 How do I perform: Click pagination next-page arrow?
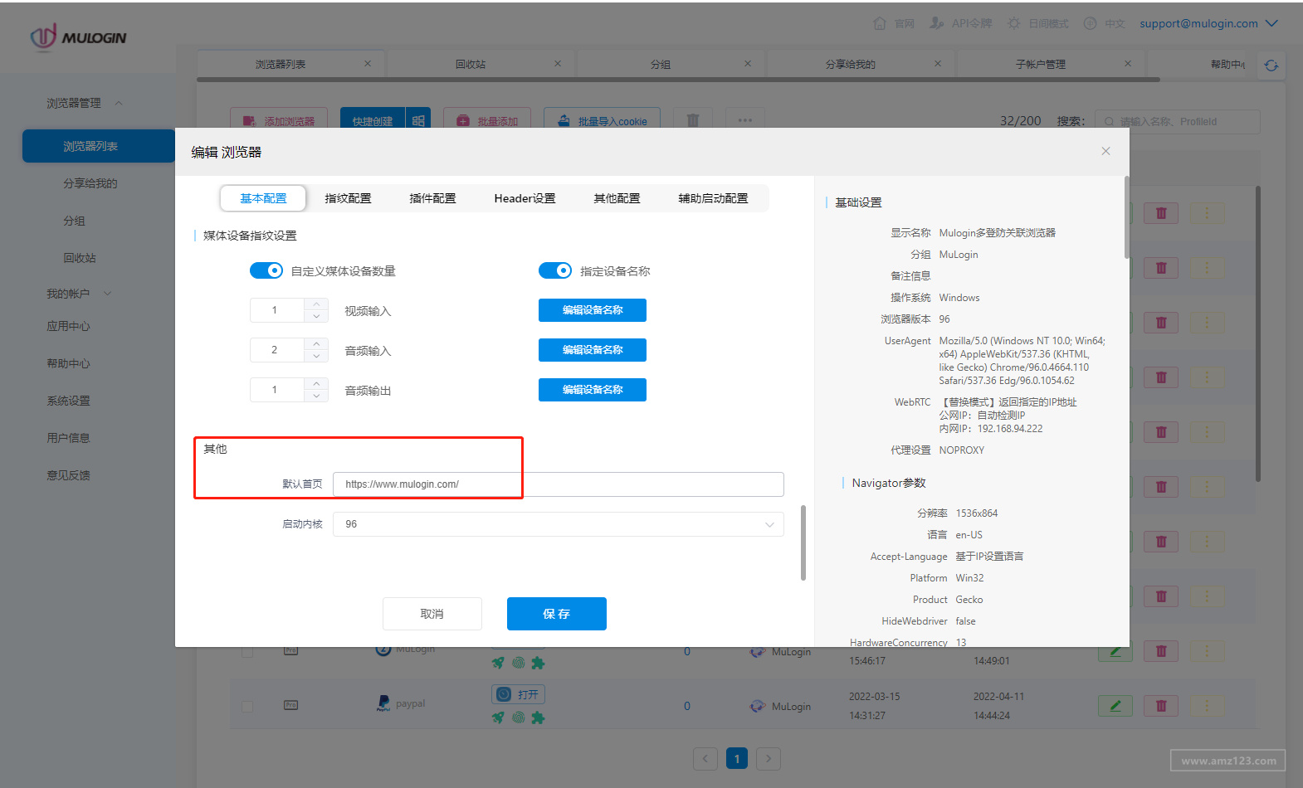769,758
